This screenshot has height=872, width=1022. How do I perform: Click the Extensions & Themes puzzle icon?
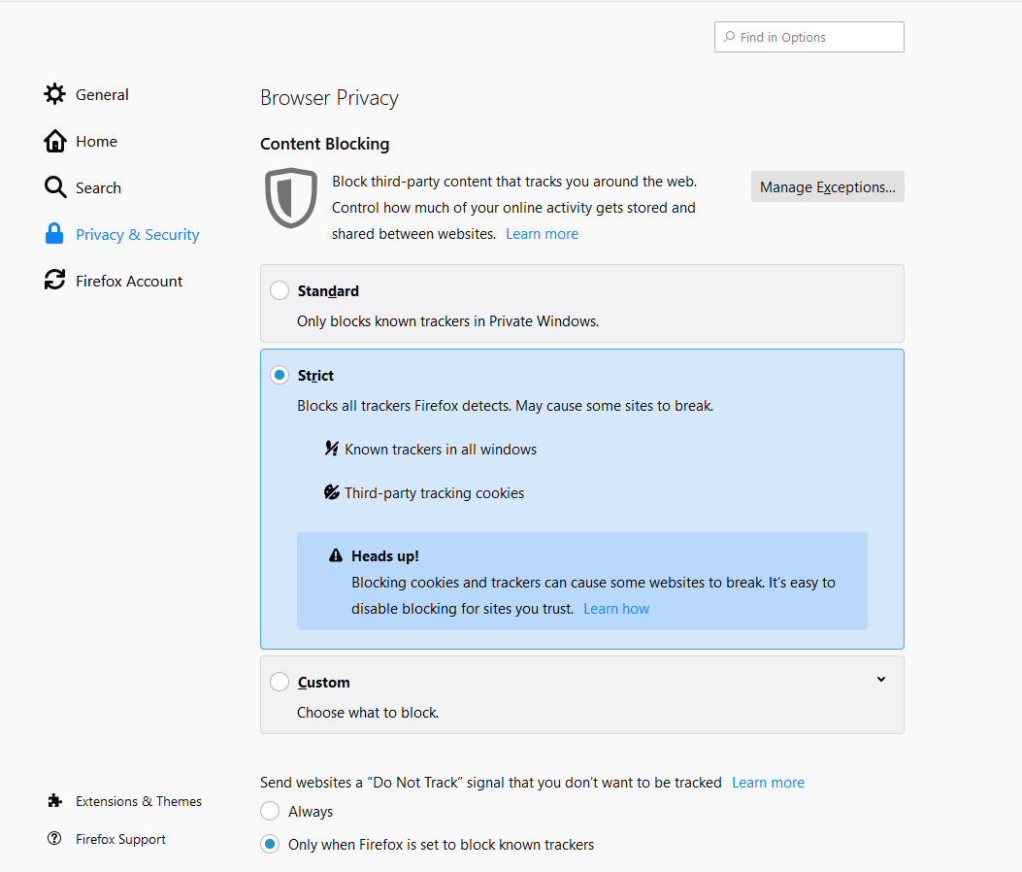(x=54, y=800)
